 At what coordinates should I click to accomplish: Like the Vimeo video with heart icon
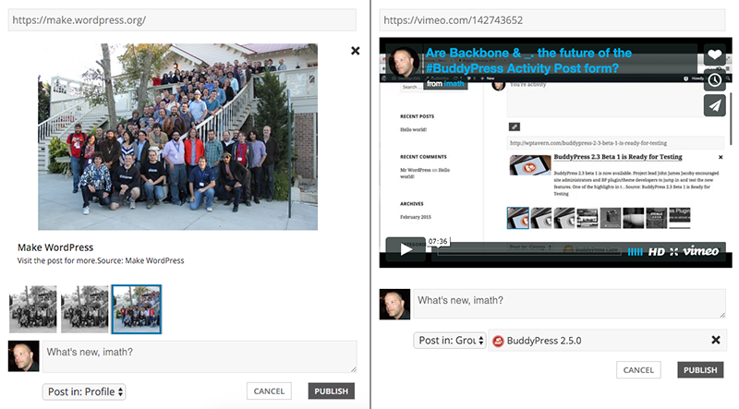pyautogui.click(x=714, y=54)
